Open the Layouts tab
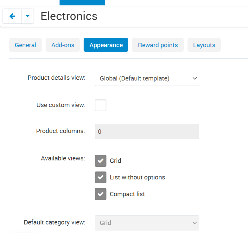Screen dimensions: 248x233 pos(204,45)
